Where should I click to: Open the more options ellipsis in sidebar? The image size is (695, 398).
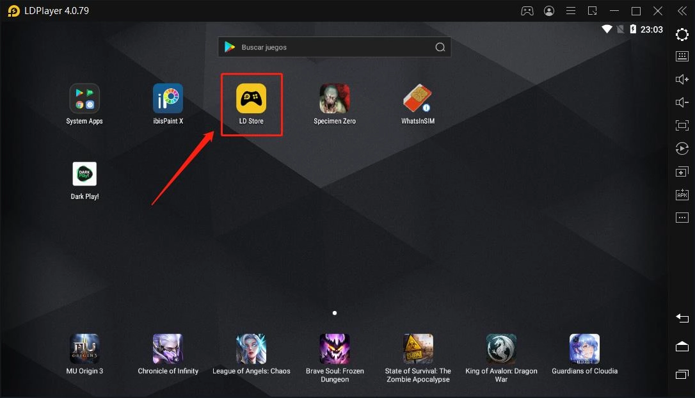point(682,218)
